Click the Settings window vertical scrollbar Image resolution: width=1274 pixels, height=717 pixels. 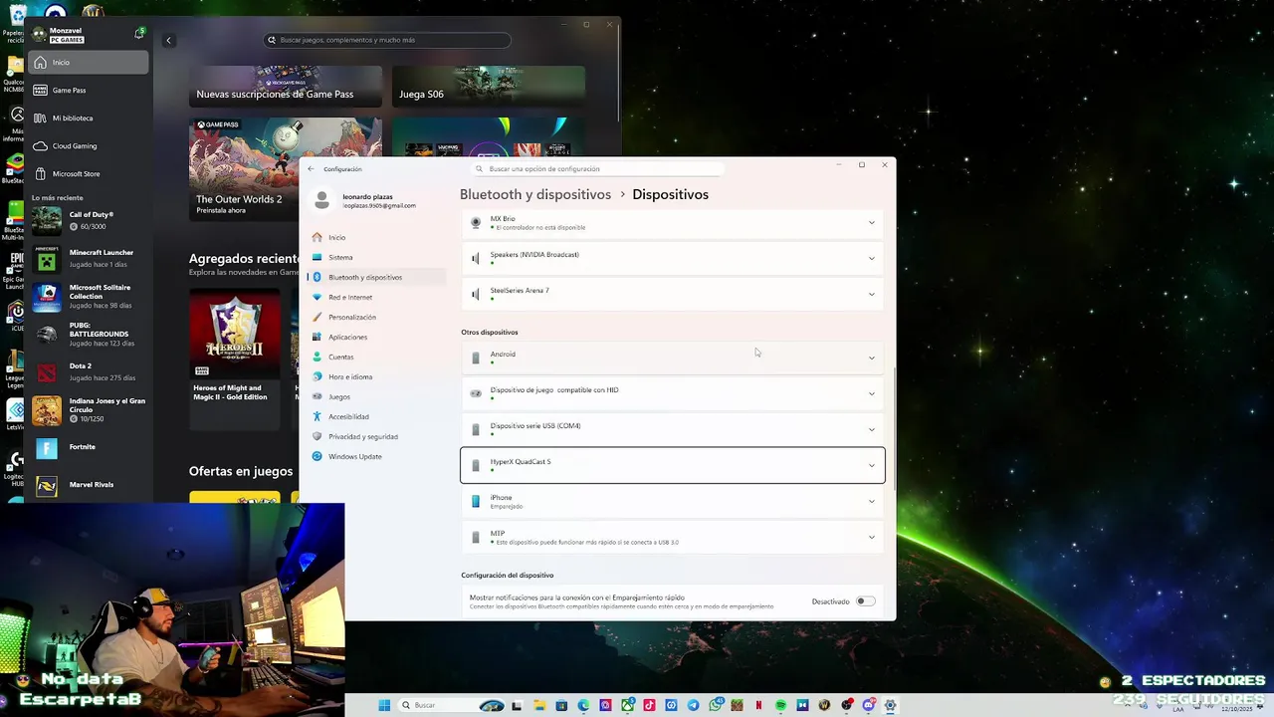[893, 428]
